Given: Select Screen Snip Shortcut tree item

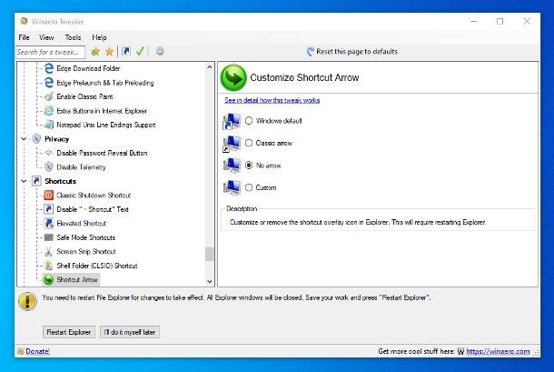Looking at the screenshot, I should click(86, 251).
